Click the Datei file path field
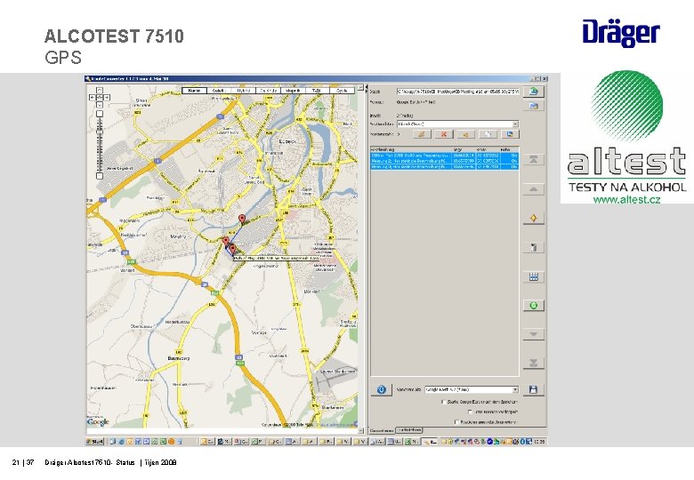 (457, 92)
